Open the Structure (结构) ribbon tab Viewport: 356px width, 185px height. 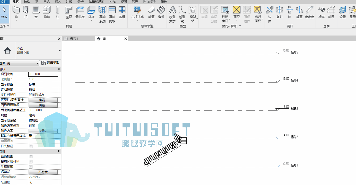coord(27,2)
